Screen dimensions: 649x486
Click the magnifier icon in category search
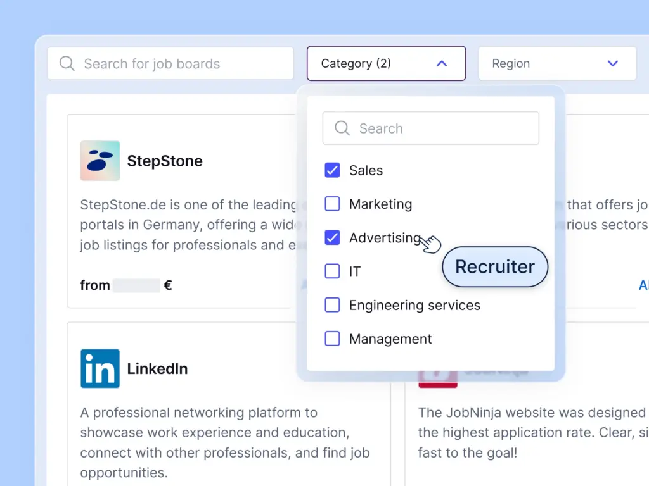click(342, 128)
